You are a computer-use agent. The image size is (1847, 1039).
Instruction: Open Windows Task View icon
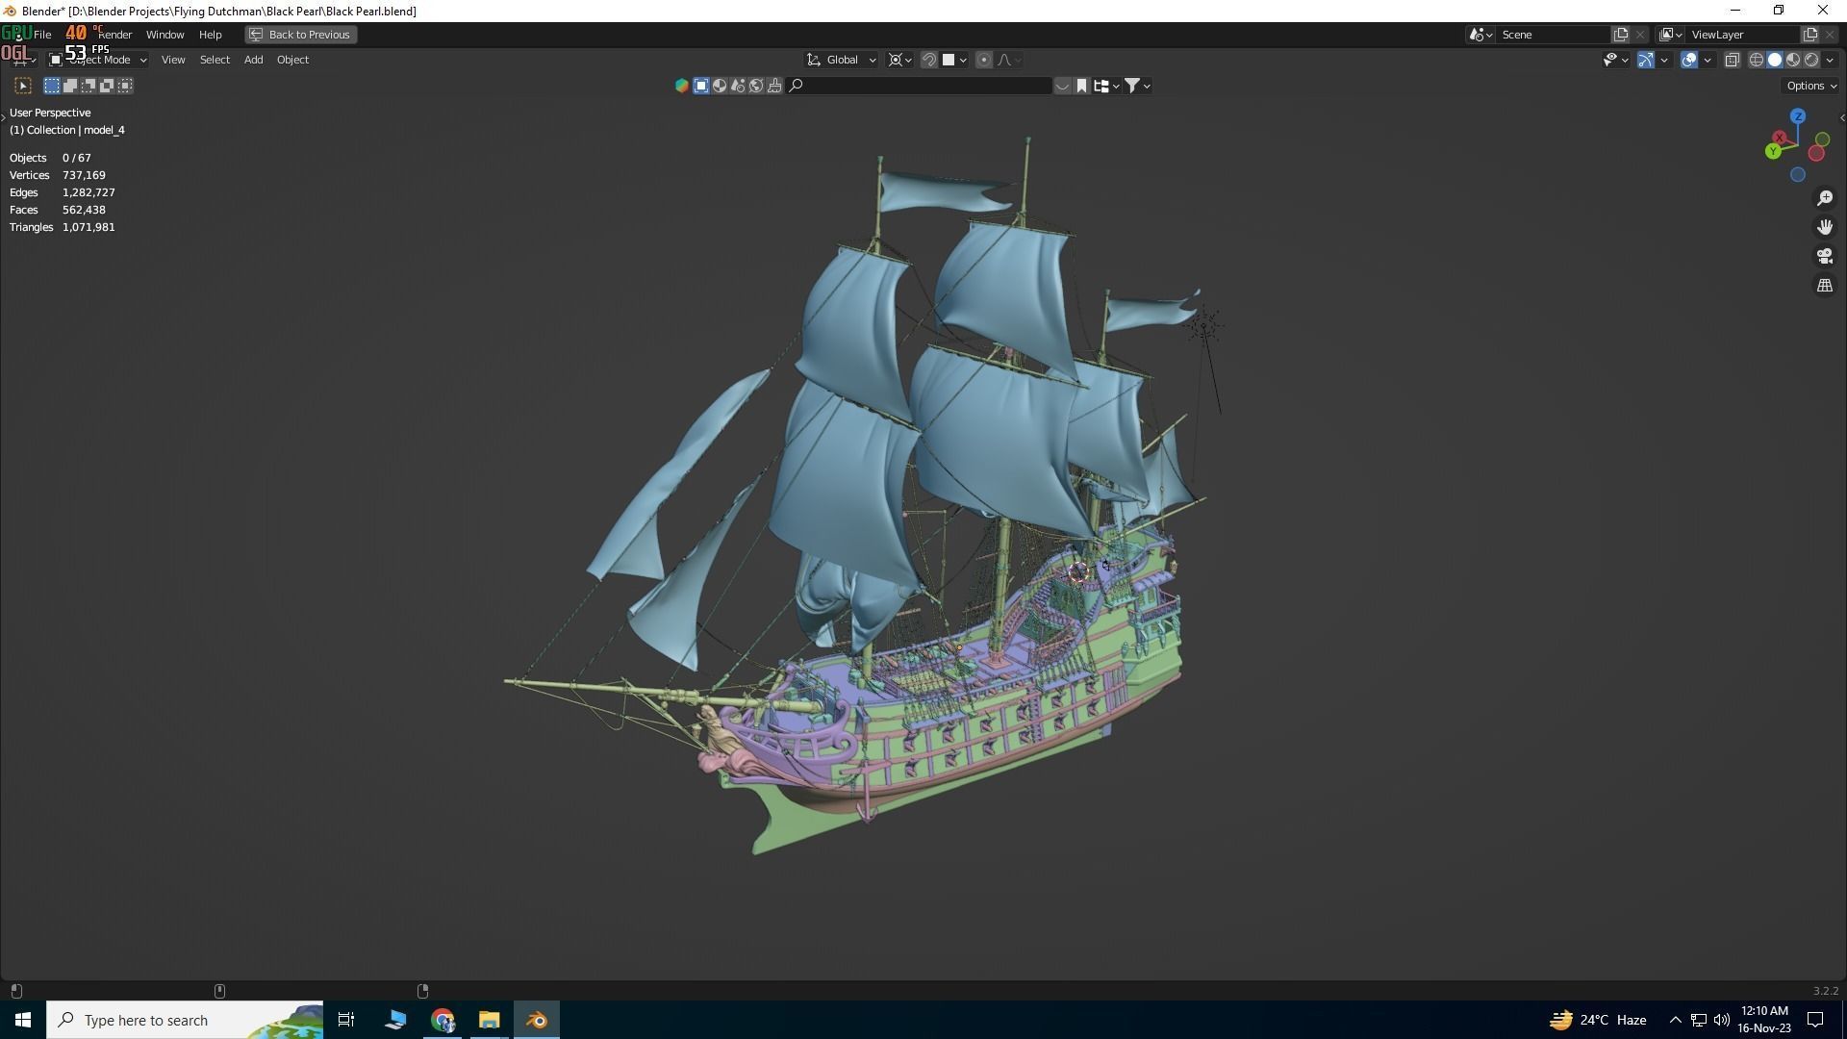(346, 1020)
